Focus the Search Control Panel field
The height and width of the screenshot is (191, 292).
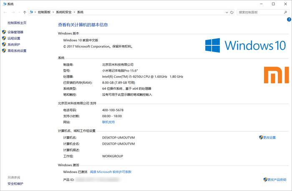point(263,12)
